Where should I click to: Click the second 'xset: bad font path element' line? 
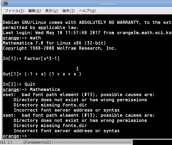(x=79, y=115)
